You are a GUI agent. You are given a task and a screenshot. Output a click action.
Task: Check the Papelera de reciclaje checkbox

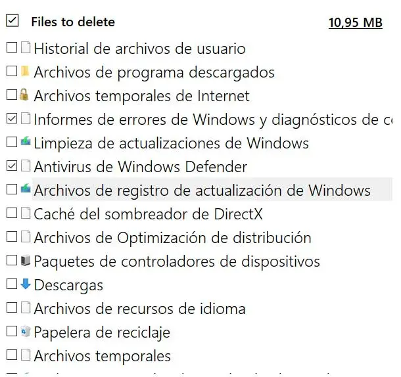point(11,332)
